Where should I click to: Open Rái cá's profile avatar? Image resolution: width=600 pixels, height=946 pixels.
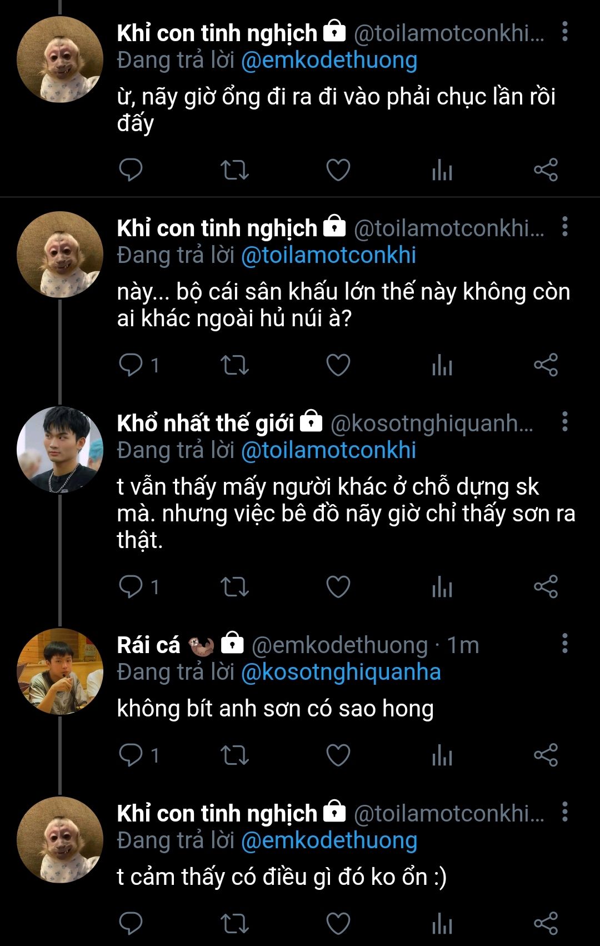point(60,671)
